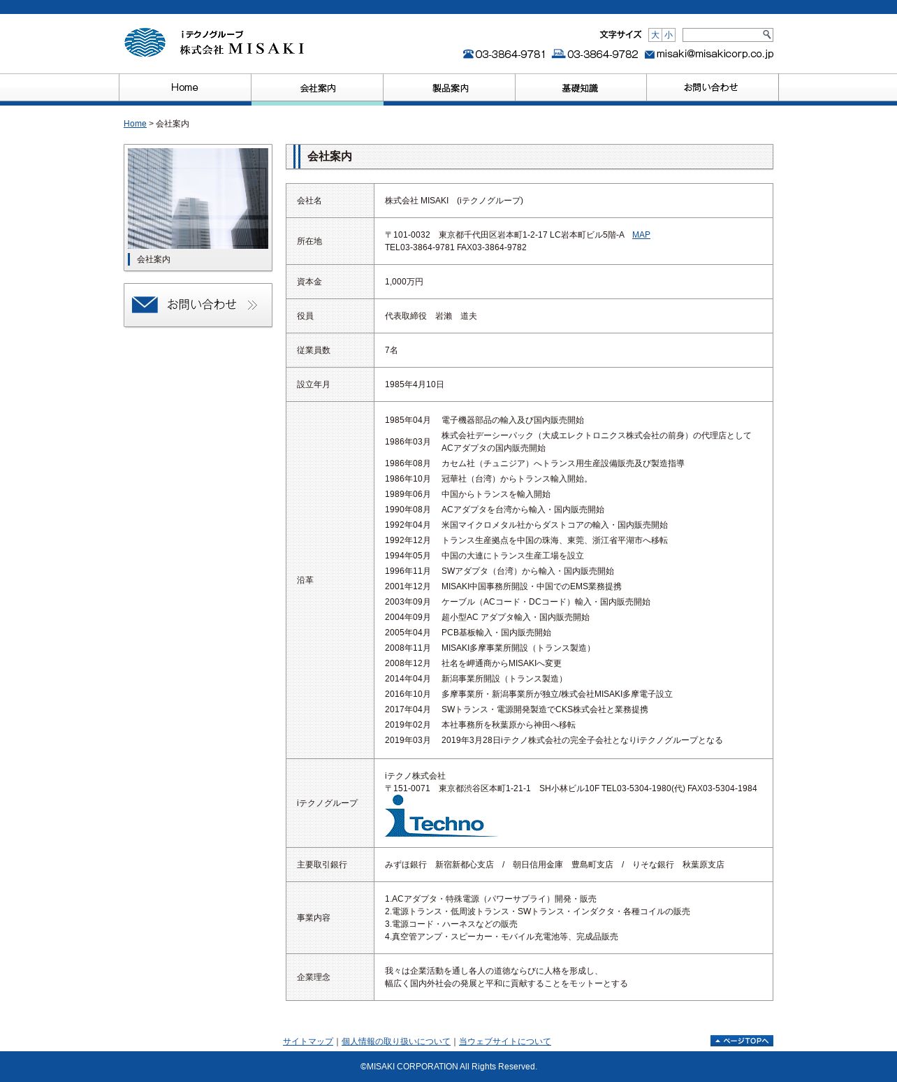Set text size to small (小)
This screenshot has width=897, height=1082.
[x=669, y=35]
